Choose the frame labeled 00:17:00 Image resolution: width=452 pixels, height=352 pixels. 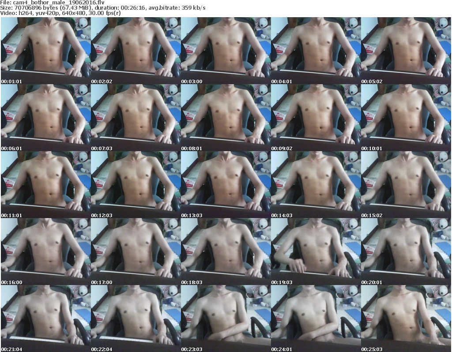pyautogui.click(x=136, y=252)
